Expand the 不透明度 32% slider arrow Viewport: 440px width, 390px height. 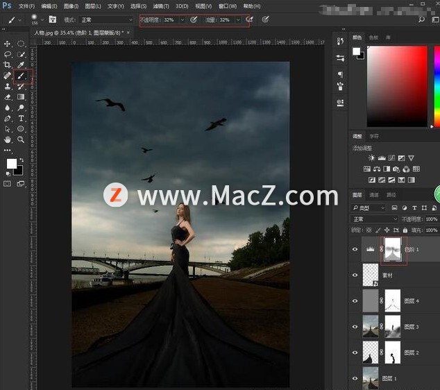coord(183,19)
